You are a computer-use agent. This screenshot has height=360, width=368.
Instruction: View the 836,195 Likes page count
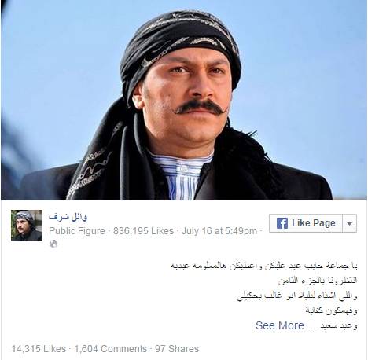(143, 231)
